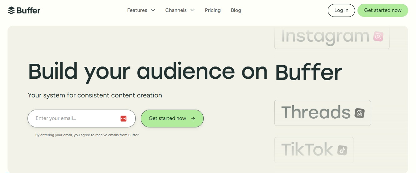
Task: Go to the Pricing page
Action: tap(213, 10)
